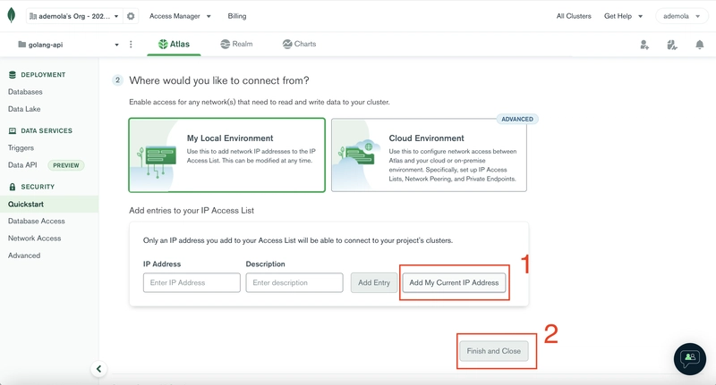The image size is (716, 385).
Task: Click the Deployment stack icon
Action: [13, 75]
